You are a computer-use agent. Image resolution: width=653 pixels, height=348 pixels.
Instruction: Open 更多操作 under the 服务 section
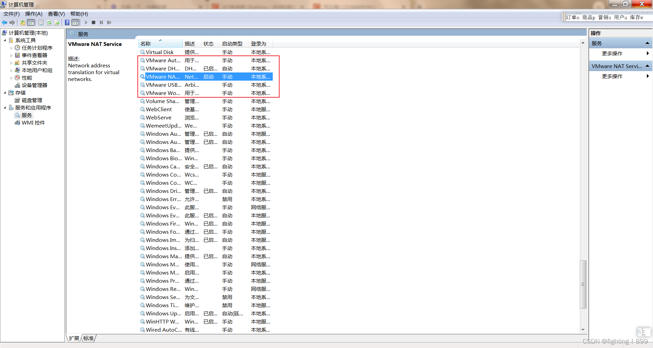612,54
